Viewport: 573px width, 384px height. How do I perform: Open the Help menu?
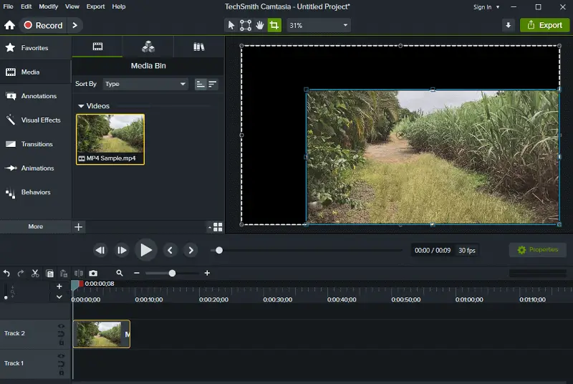coord(118,6)
